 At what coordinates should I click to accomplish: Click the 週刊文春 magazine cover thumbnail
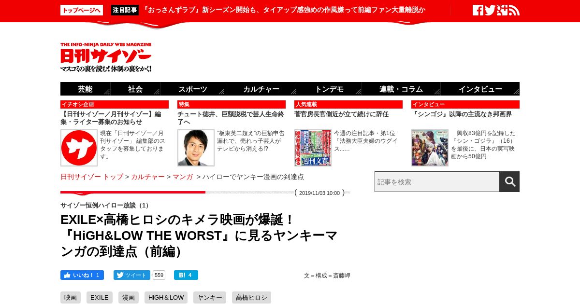(313, 148)
